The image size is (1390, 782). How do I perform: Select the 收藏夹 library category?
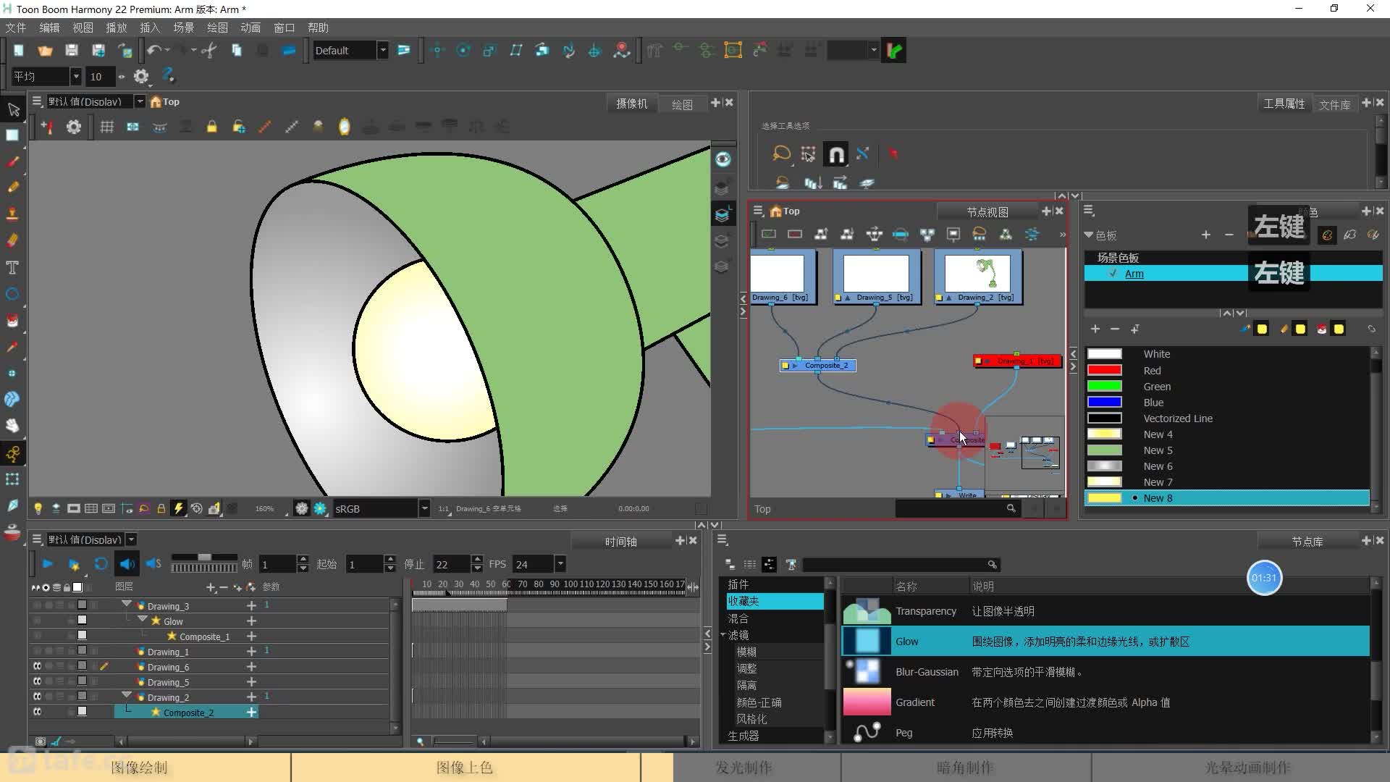775,601
